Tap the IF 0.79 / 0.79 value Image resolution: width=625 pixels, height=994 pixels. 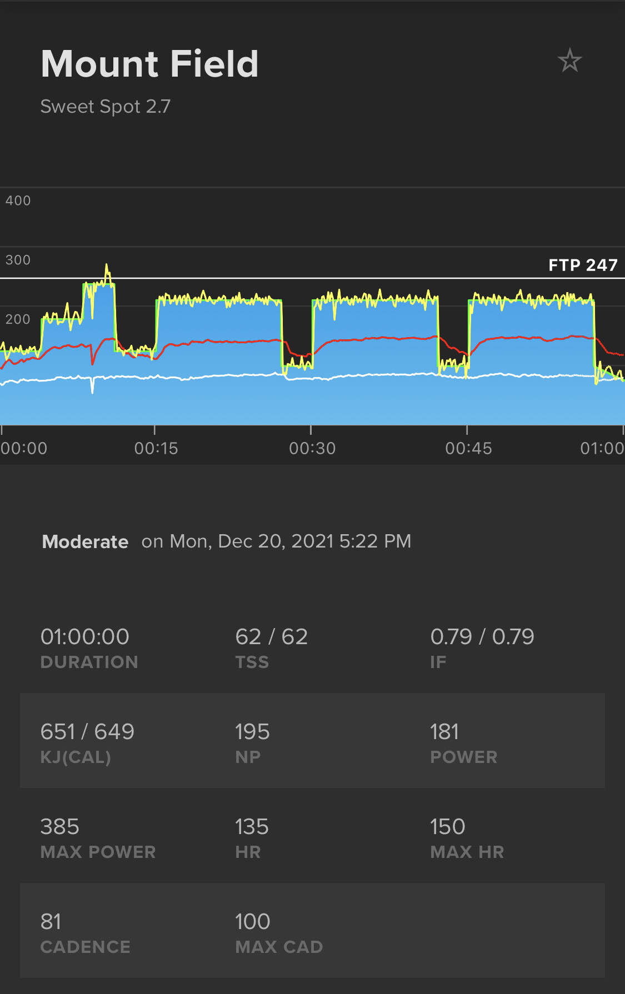pyautogui.click(x=482, y=637)
